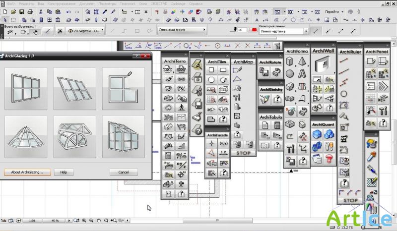
Task: Click the large wall icon in ArchiWall
Action: (324, 65)
